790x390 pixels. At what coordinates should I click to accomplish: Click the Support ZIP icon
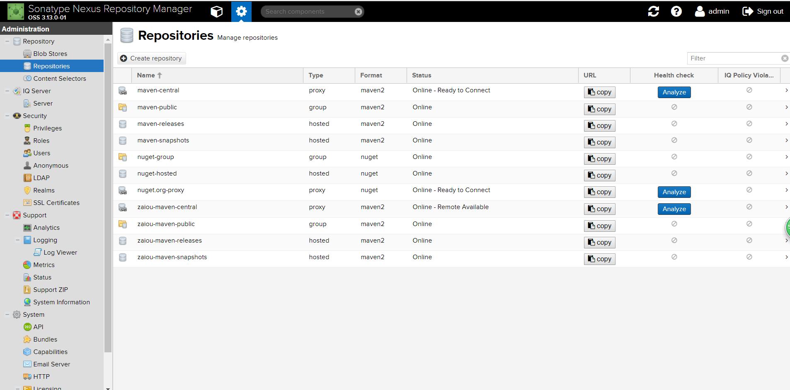click(27, 290)
